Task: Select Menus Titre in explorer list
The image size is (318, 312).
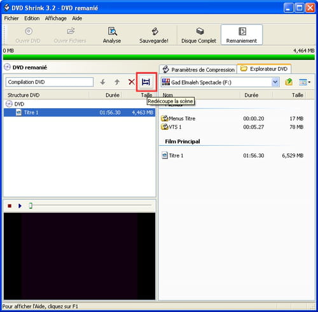Action: (x=178, y=118)
